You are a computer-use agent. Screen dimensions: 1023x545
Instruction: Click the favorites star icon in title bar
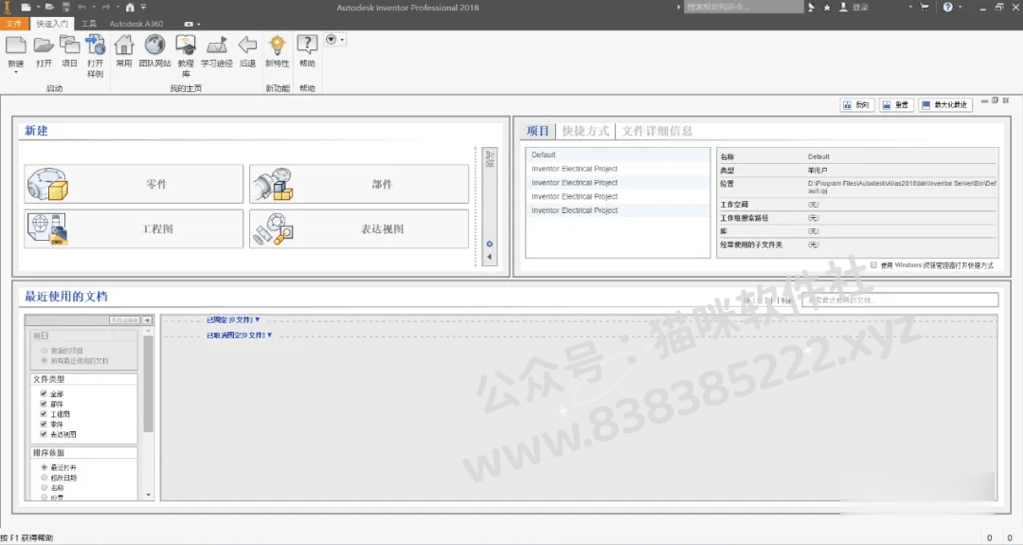pyautogui.click(x=827, y=8)
